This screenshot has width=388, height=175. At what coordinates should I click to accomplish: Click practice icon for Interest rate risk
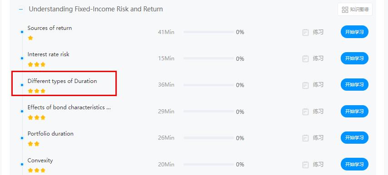click(306, 59)
